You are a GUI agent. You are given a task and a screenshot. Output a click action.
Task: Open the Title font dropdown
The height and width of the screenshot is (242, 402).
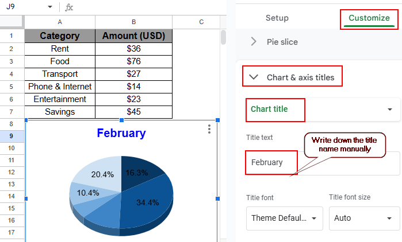pos(284,218)
